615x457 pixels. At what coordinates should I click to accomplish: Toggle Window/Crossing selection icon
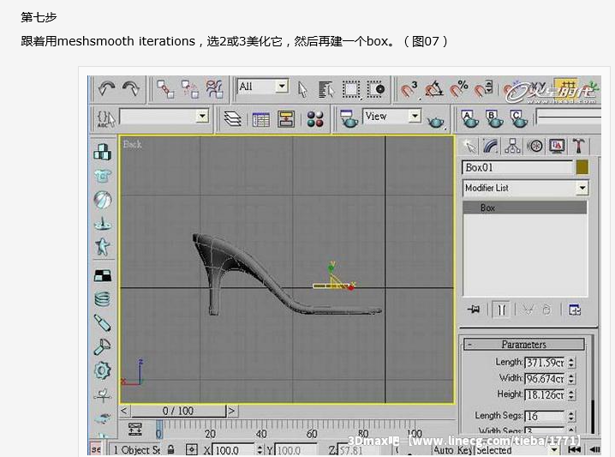(376, 89)
